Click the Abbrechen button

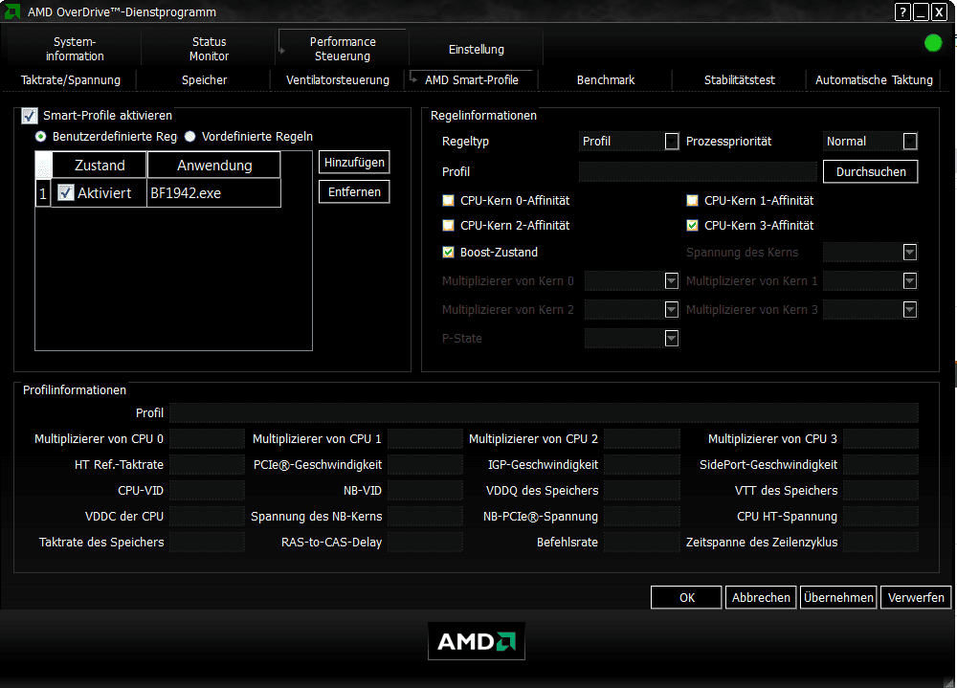point(761,598)
